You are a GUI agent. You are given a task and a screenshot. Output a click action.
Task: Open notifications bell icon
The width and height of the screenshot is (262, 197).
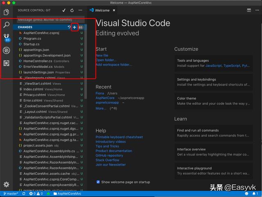255,193
